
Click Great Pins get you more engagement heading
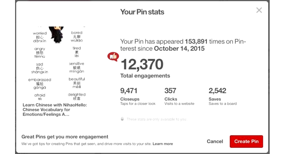(x=65, y=137)
